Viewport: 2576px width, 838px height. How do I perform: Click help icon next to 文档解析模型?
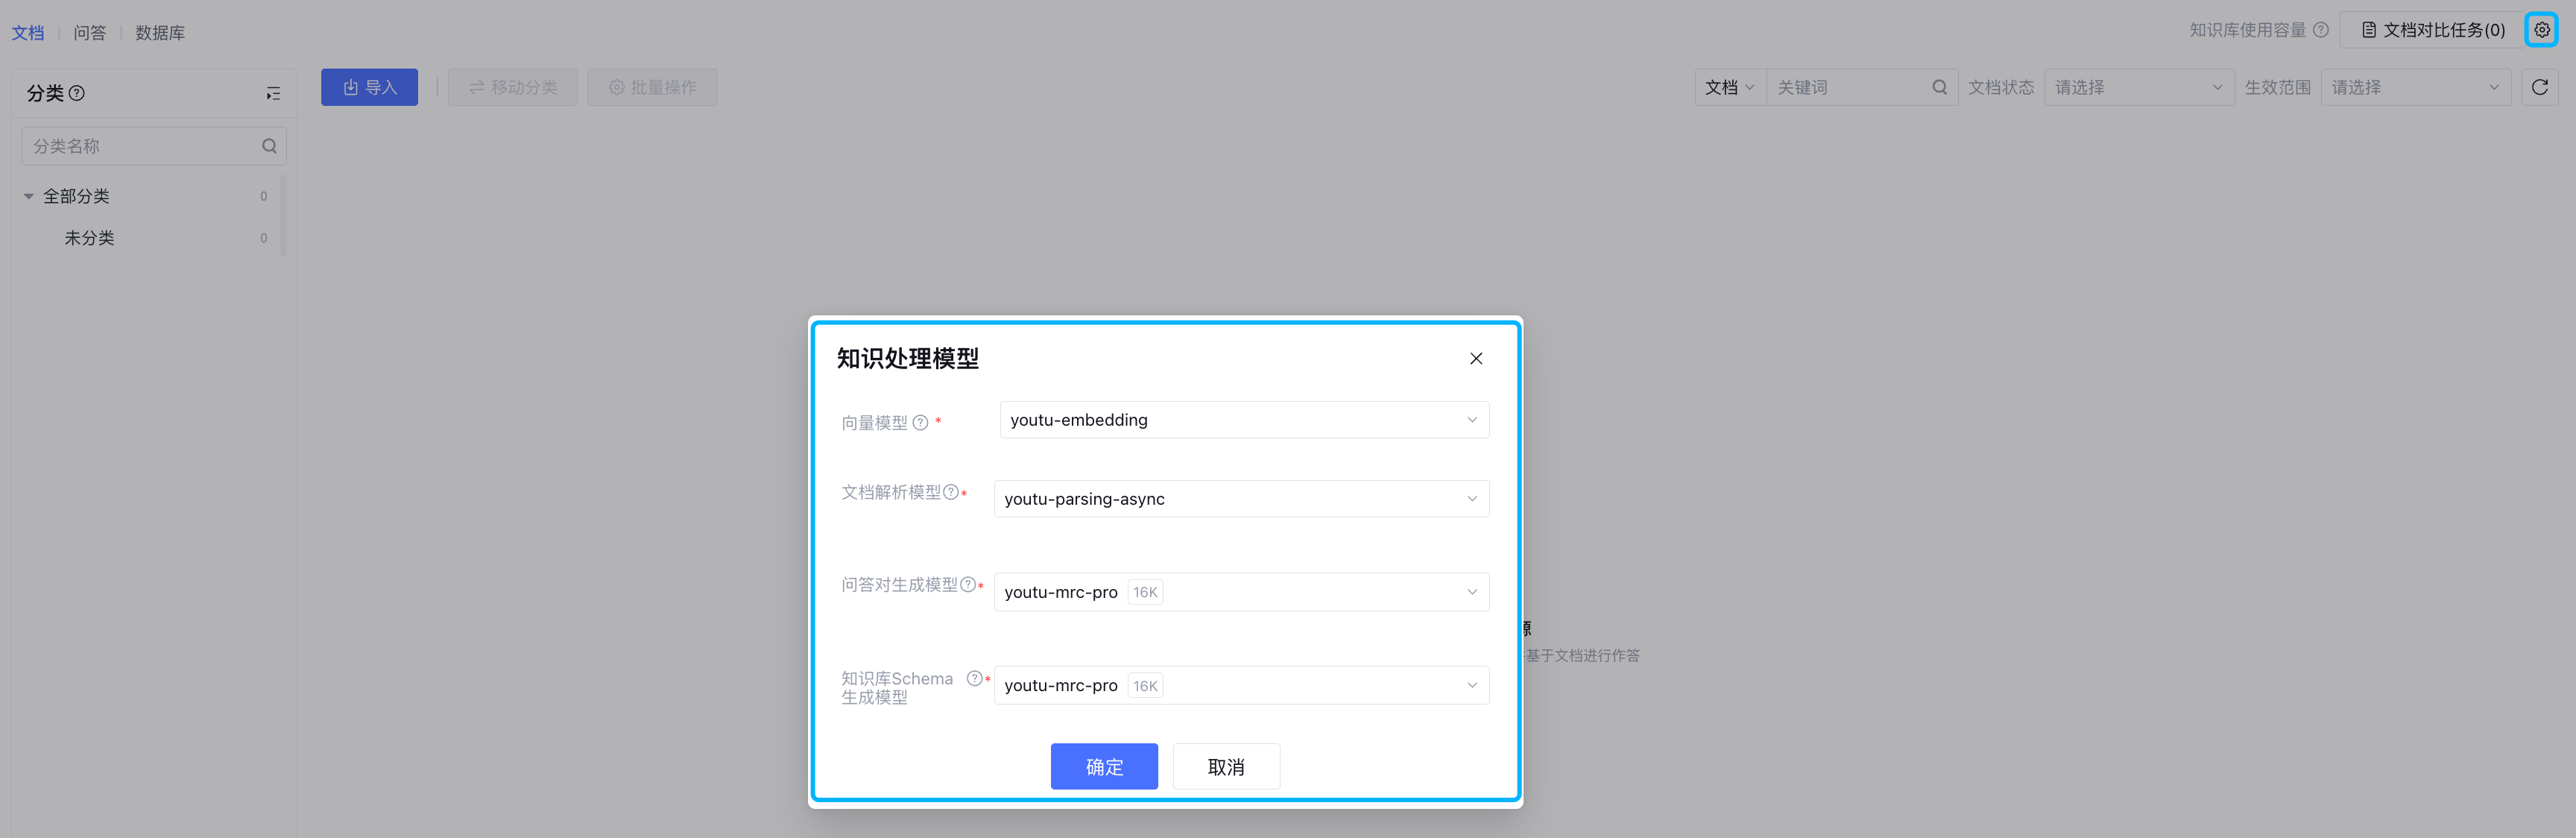tap(951, 492)
